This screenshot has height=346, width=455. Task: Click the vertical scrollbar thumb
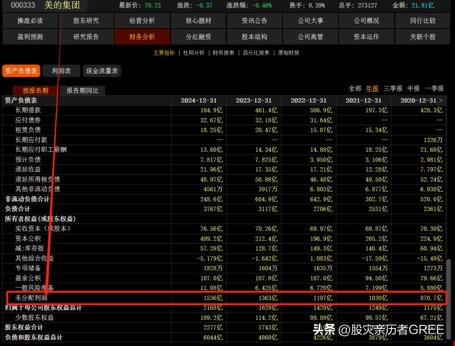click(449, 300)
